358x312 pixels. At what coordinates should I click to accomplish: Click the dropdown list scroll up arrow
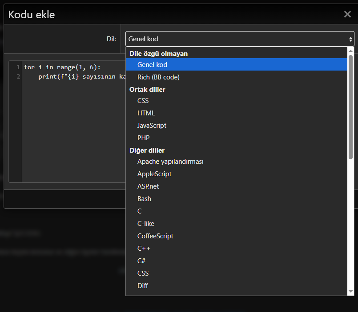click(x=350, y=51)
